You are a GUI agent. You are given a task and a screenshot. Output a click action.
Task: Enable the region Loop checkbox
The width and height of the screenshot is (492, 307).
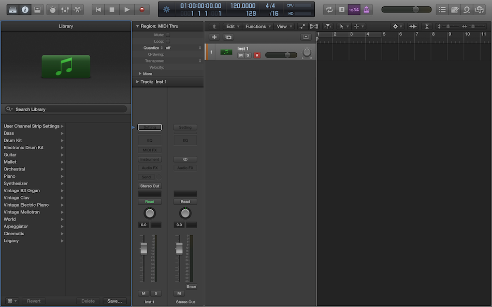168,41
